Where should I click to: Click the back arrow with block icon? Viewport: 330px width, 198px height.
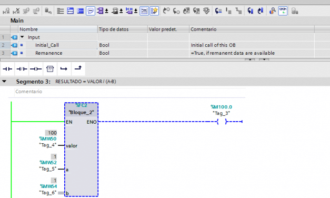[x=196, y=11]
